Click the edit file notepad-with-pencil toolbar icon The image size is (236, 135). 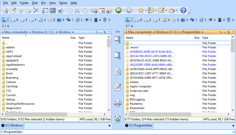click(13, 10)
